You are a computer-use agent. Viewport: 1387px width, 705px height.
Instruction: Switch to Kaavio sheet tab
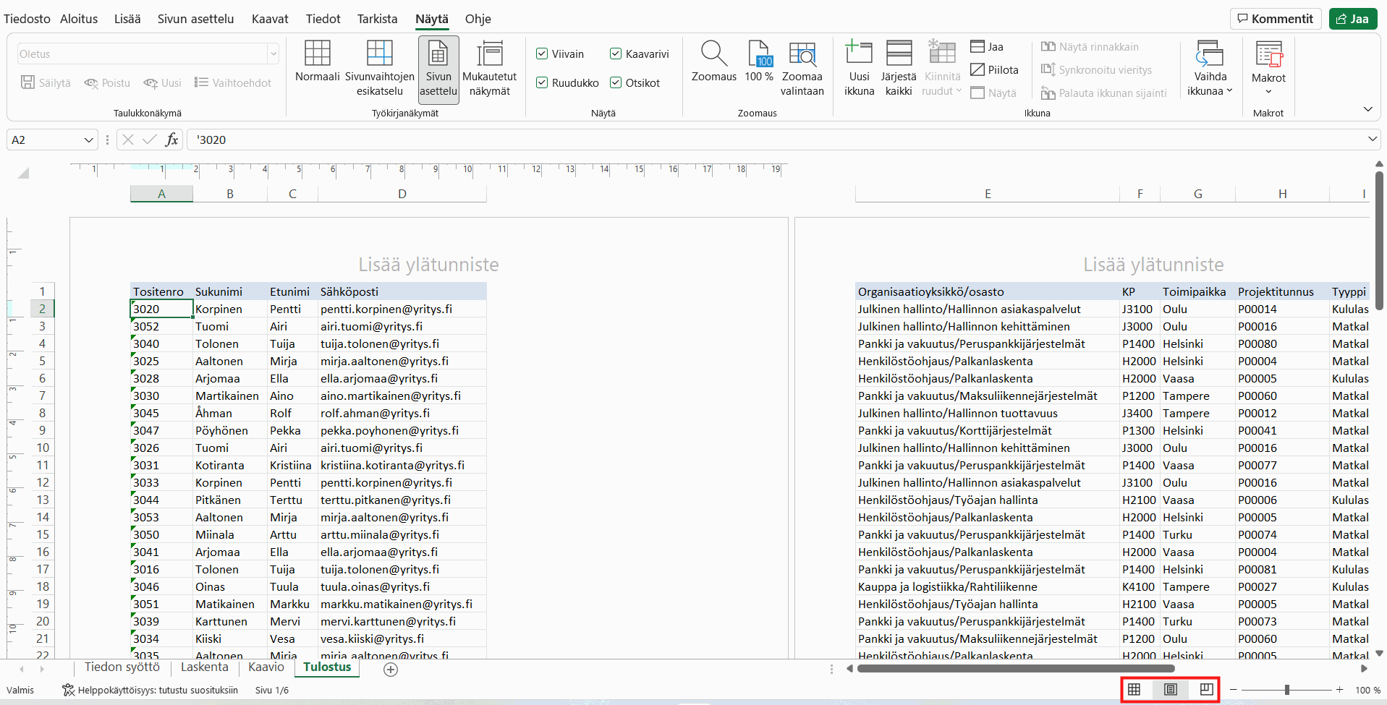click(x=266, y=667)
